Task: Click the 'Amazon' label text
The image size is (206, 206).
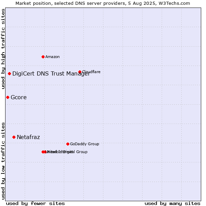Action: tap(53, 57)
